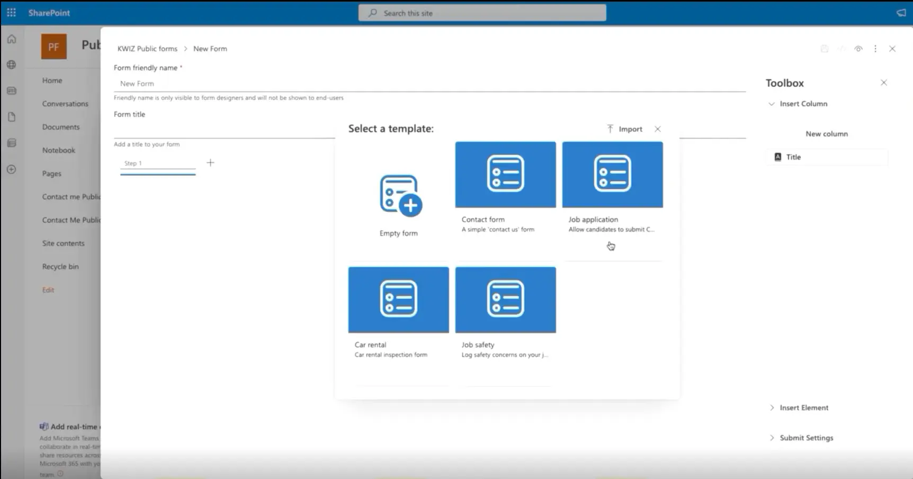Select the Step 1 tab
This screenshot has height=479, width=913.
point(157,163)
